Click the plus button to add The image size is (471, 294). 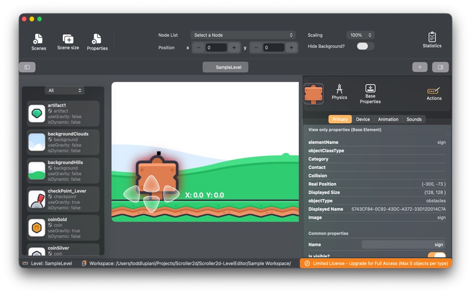pyautogui.click(x=419, y=67)
